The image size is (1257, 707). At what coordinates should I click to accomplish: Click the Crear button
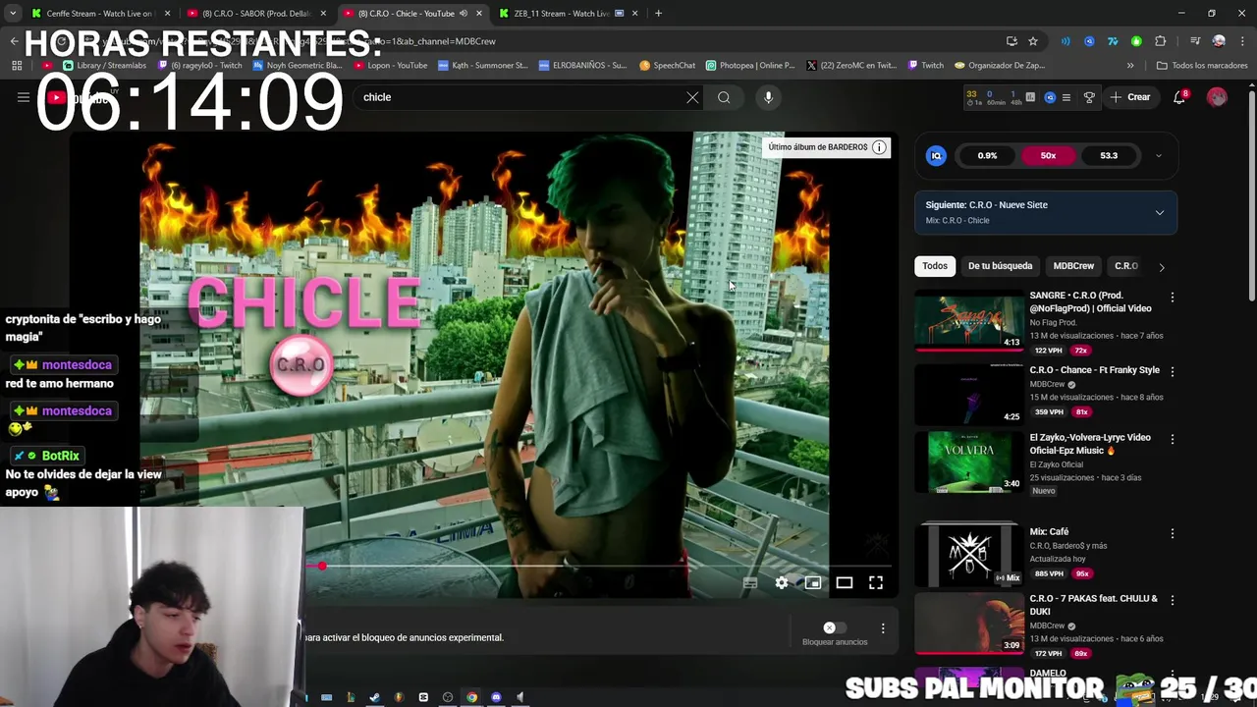1130,97
